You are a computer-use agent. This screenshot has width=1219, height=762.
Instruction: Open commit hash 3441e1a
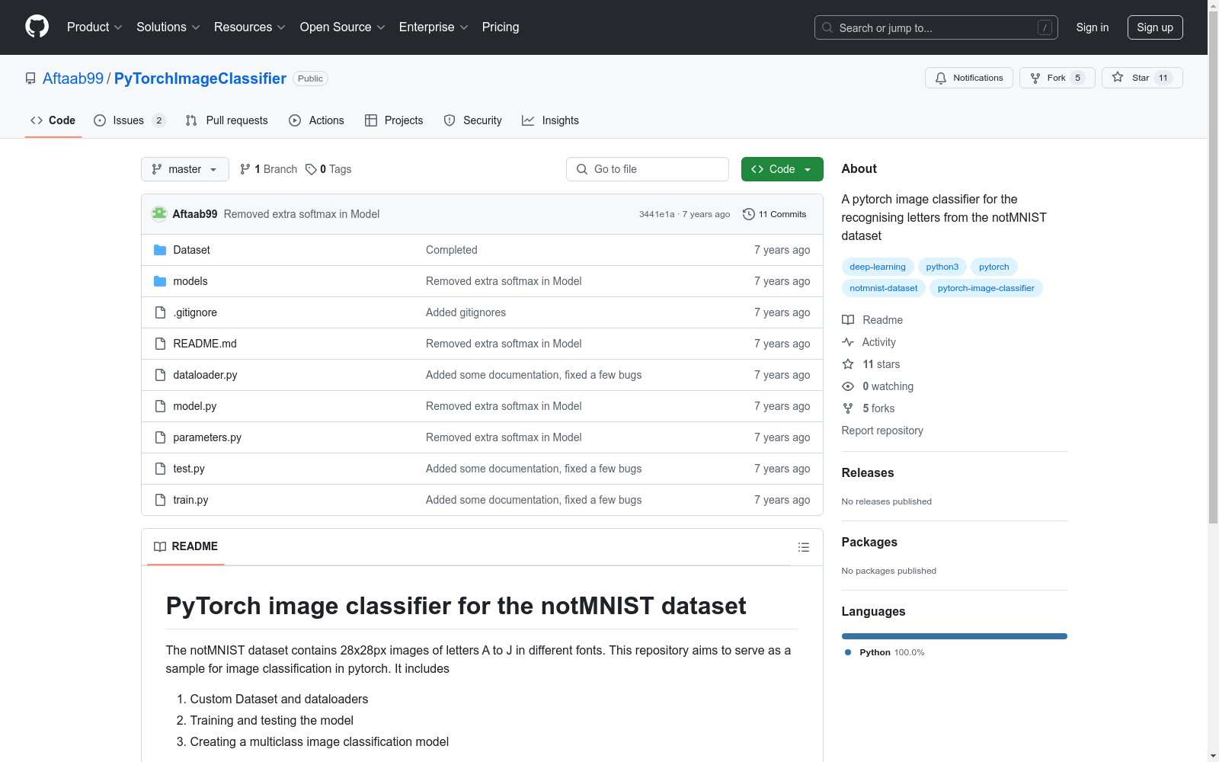tap(657, 214)
